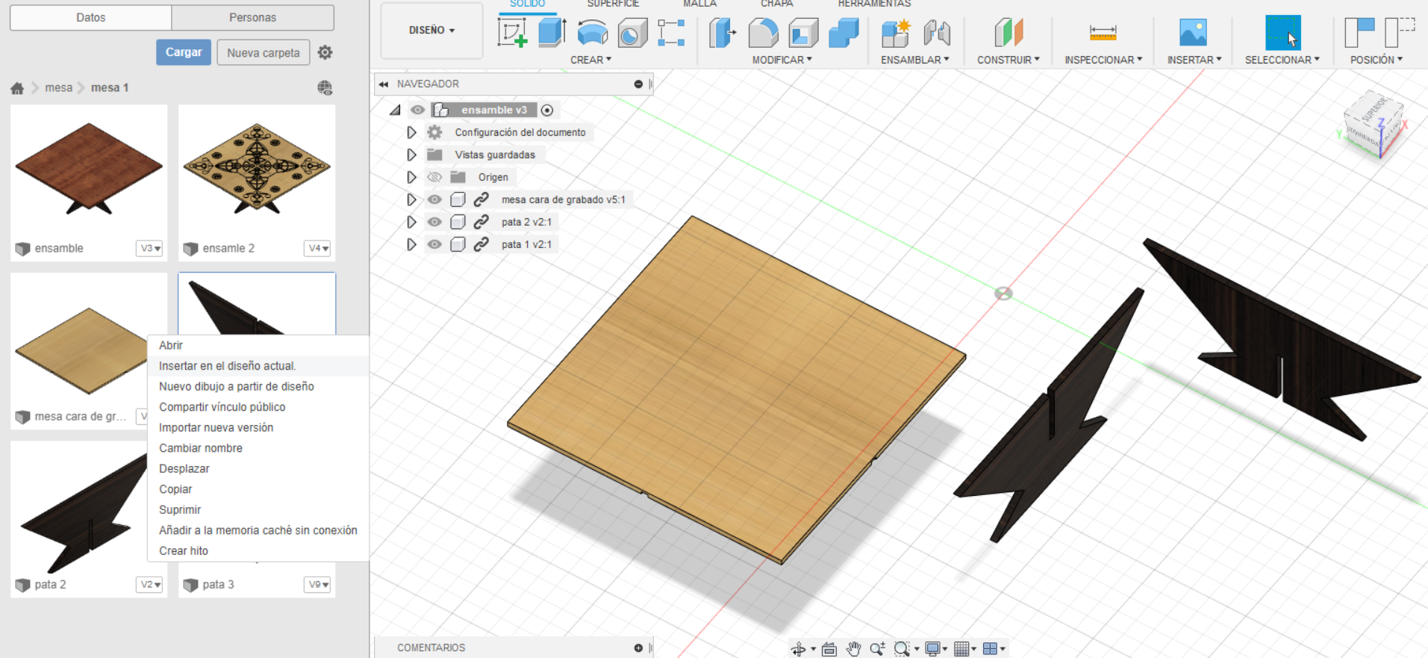The image size is (1428, 658).
Task: Open Display Settings in navigation bar
Action: [932, 649]
